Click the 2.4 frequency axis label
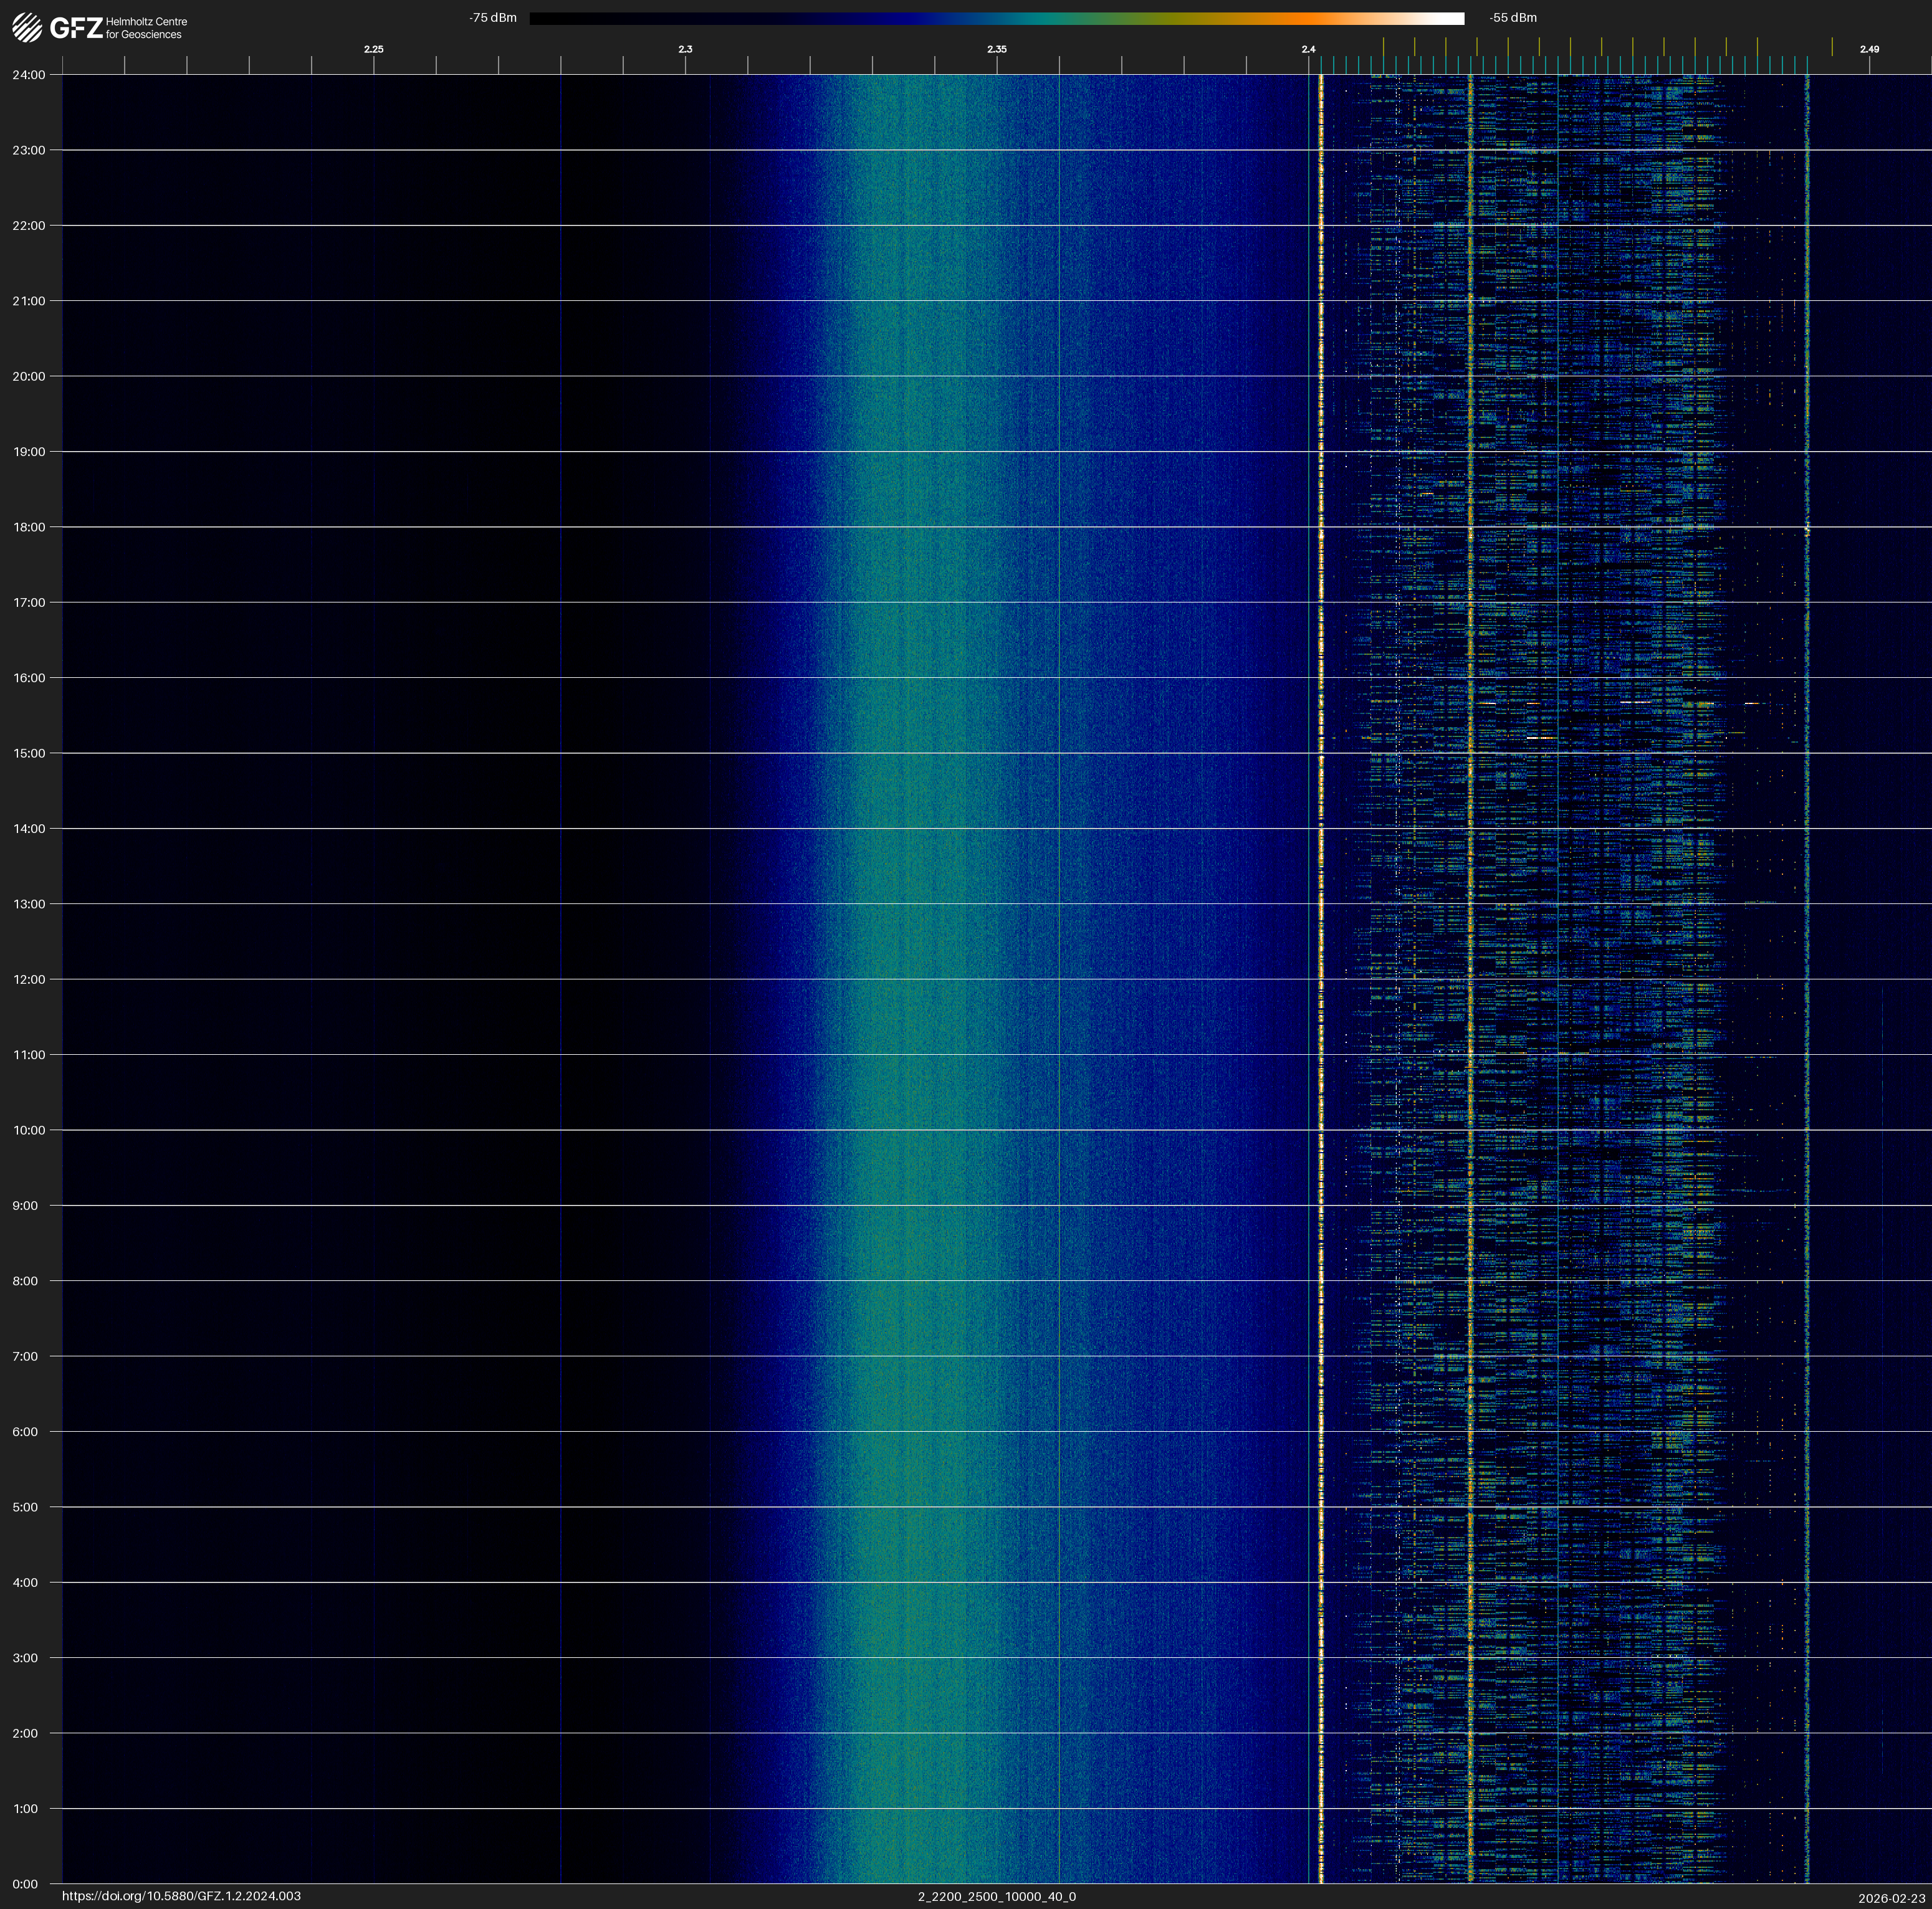 pos(1308,49)
